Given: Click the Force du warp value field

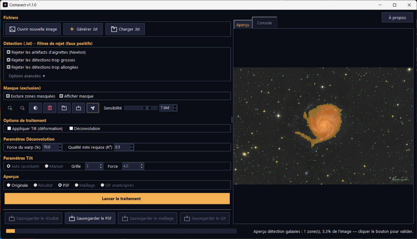Looking at the screenshot, I should 50,147.
